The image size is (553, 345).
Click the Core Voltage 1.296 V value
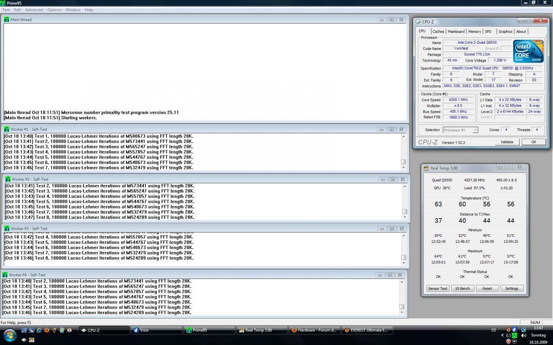(x=500, y=60)
